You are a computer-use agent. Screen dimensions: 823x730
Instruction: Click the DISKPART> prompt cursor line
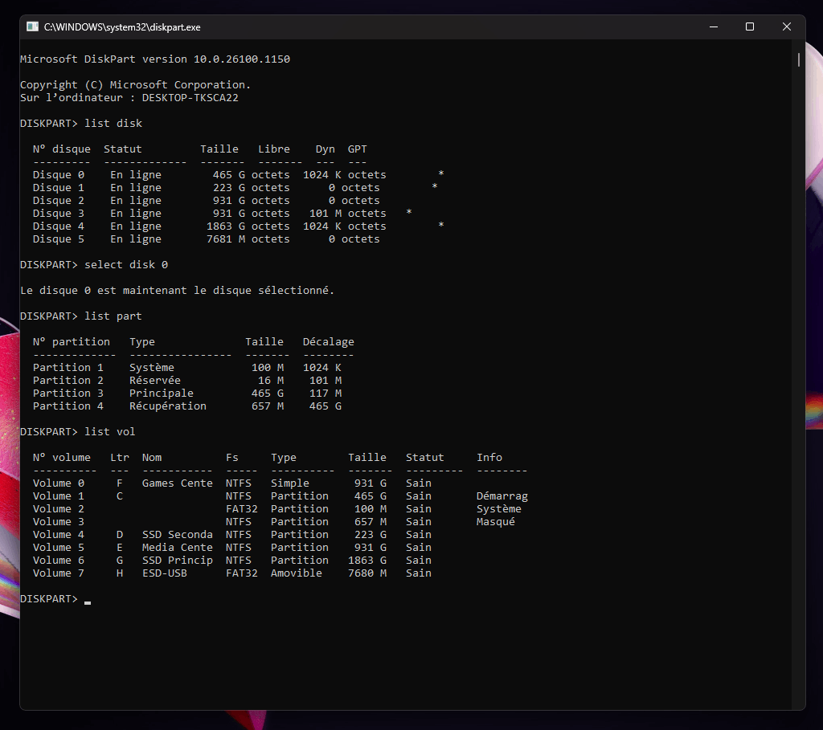[x=55, y=599]
